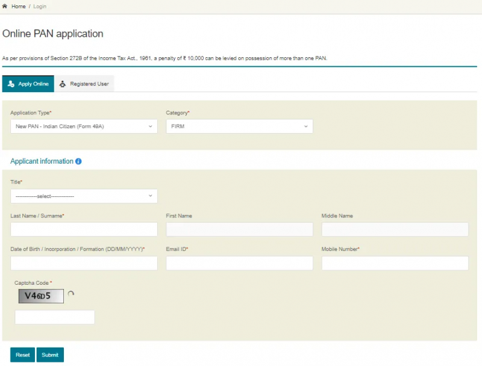Click the Home icon in the breadcrumb
The width and height of the screenshot is (482, 366).
pyautogui.click(x=5, y=6)
